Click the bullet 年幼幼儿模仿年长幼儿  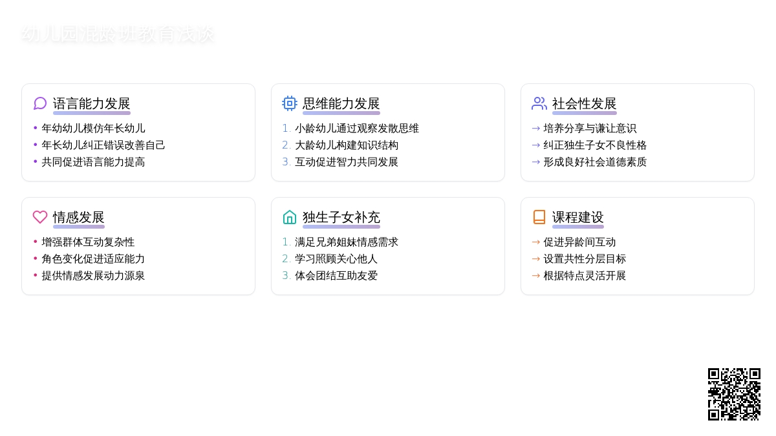pyautogui.click(x=94, y=128)
